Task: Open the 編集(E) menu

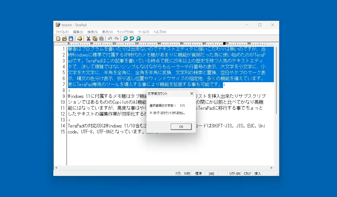Action: tap(78, 32)
